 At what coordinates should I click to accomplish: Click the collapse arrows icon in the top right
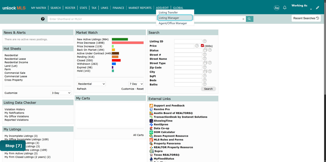(x=318, y=8)
